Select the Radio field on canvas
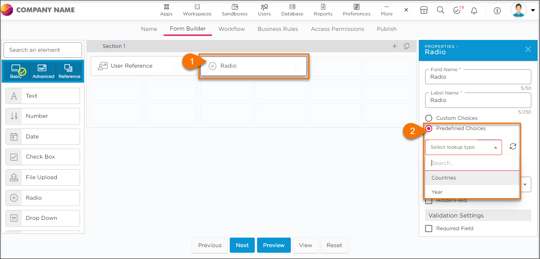 click(x=254, y=66)
